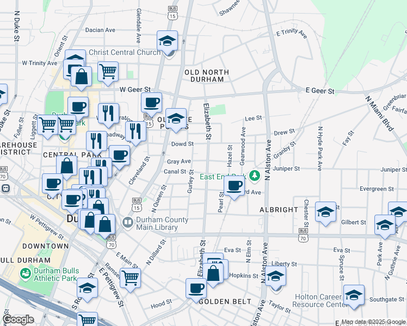Click the shopping bag marker below W Trinity Ave
Viewport: 407px width, 326px height.
click(x=81, y=77)
